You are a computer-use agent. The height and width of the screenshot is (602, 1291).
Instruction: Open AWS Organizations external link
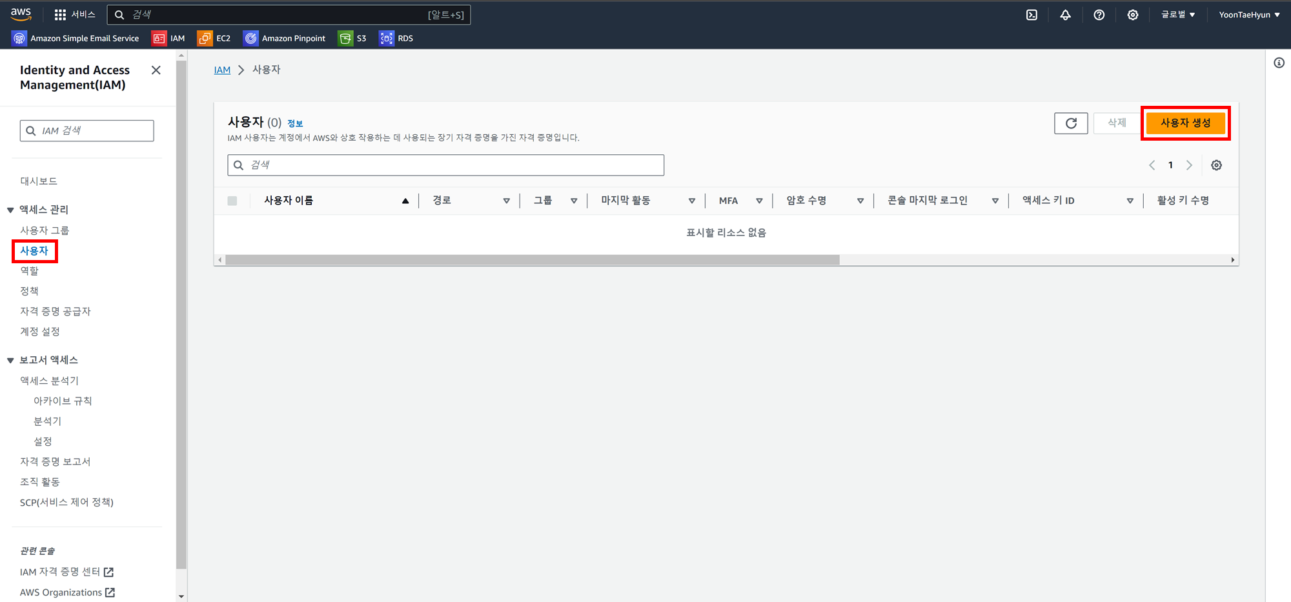pos(68,592)
